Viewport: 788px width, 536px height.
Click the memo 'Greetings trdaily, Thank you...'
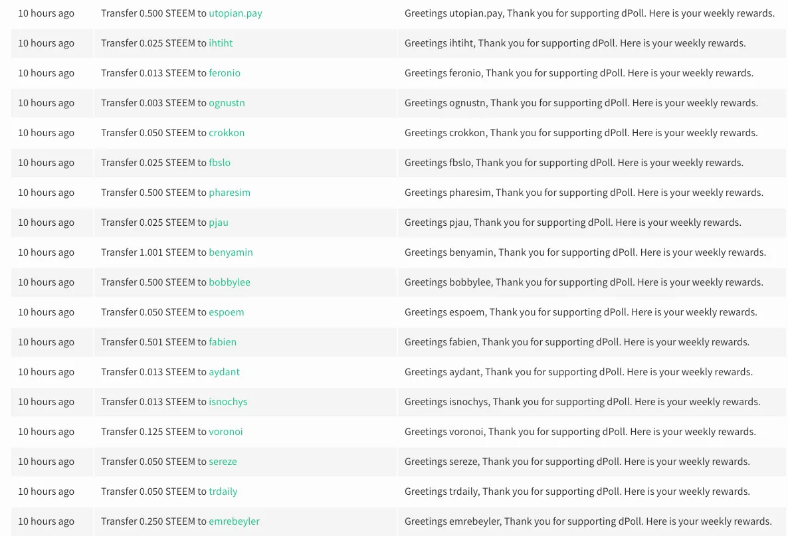(x=577, y=491)
